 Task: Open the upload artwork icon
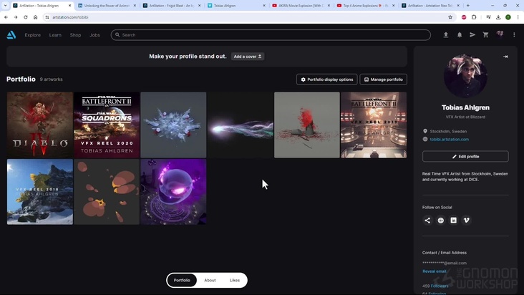coord(446,34)
